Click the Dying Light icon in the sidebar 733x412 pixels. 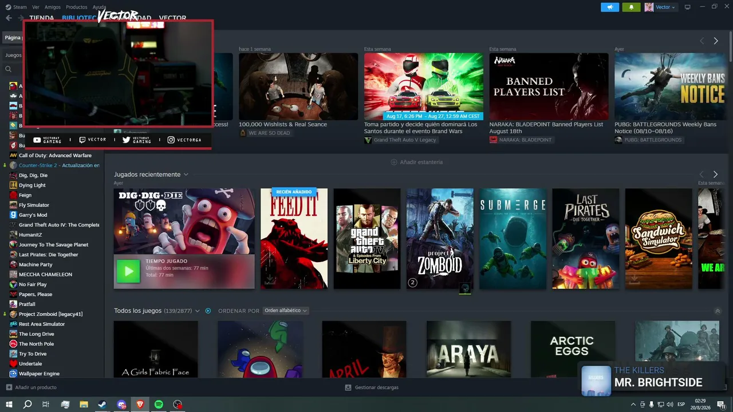pos(13,185)
